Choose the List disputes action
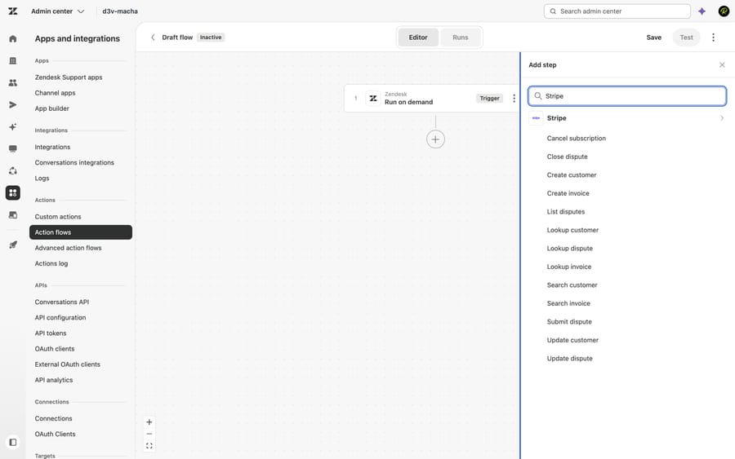The height and width of the screenshot is (459, 735). 566,211
